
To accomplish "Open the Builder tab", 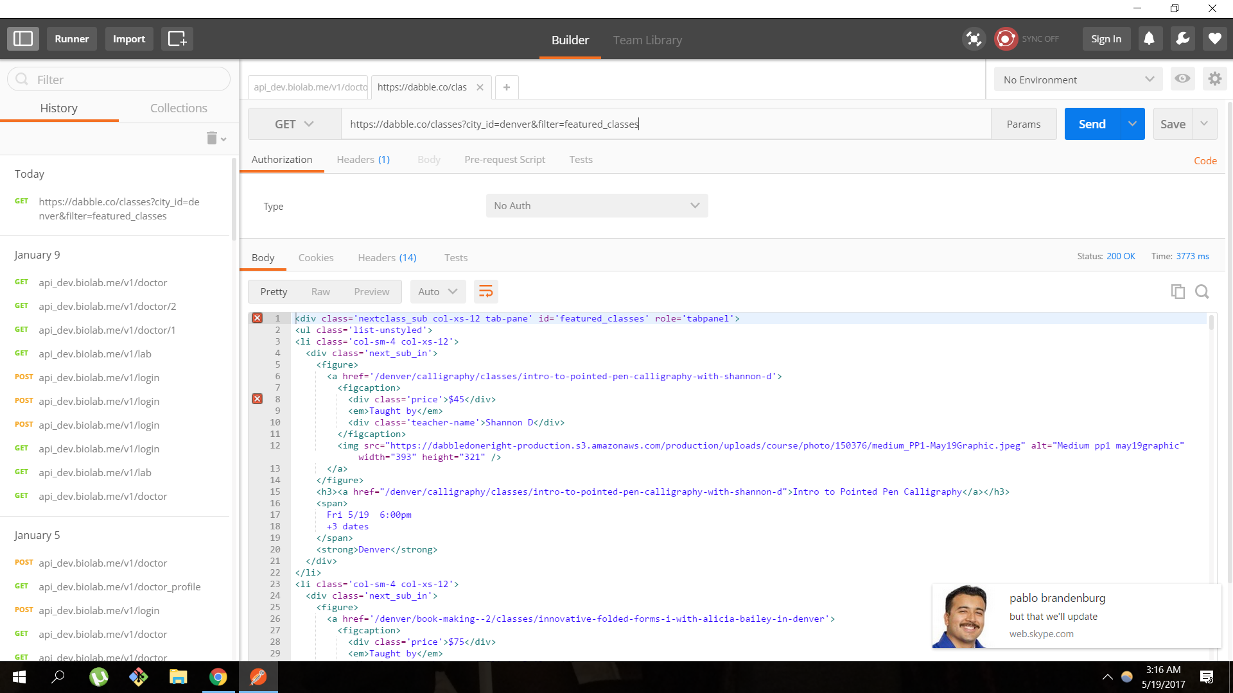I will (x=570, y=40).
